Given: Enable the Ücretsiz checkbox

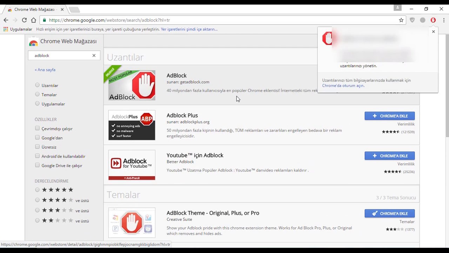Looking at the screenshot, I should click(x=37, y=147).
